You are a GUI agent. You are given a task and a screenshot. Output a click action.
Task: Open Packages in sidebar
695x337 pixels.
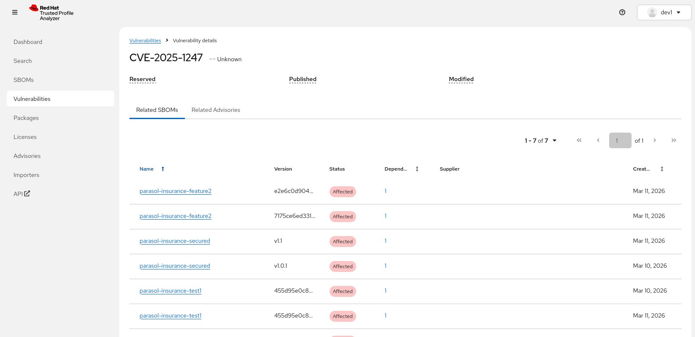(60, 118)
